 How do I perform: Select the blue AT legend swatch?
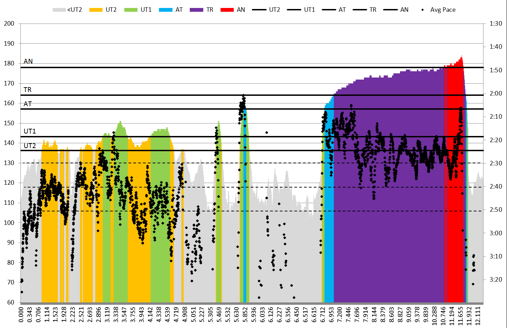point(166,10)
